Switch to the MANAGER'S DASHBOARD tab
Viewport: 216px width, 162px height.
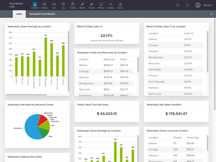tap(42, 14)
